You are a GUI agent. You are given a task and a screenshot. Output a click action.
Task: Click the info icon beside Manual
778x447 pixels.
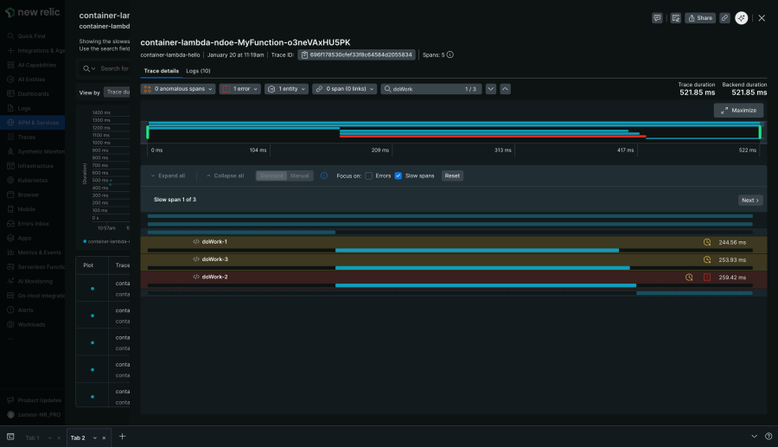324,176
